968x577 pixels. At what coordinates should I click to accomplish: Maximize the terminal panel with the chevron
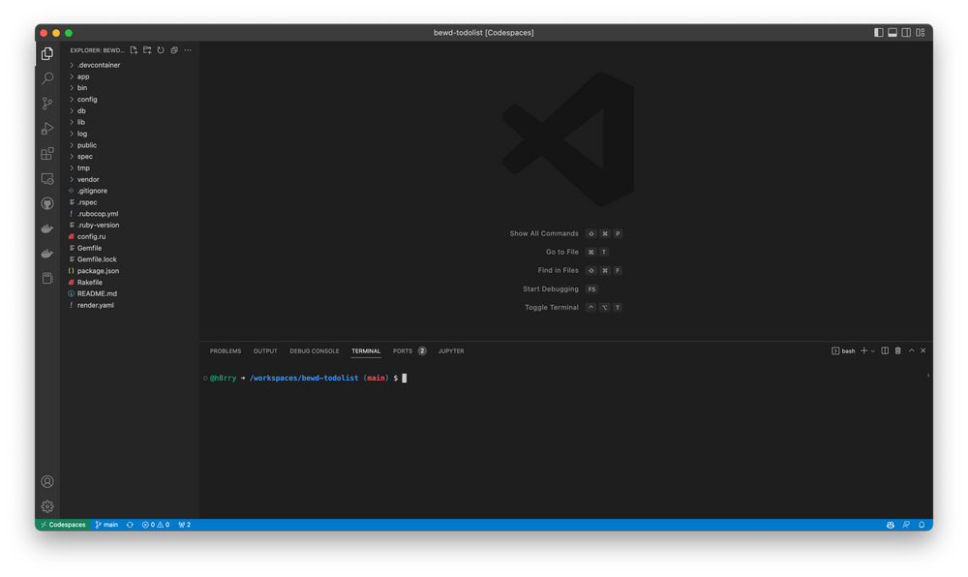pyautogui.click(x=912, y=350)
